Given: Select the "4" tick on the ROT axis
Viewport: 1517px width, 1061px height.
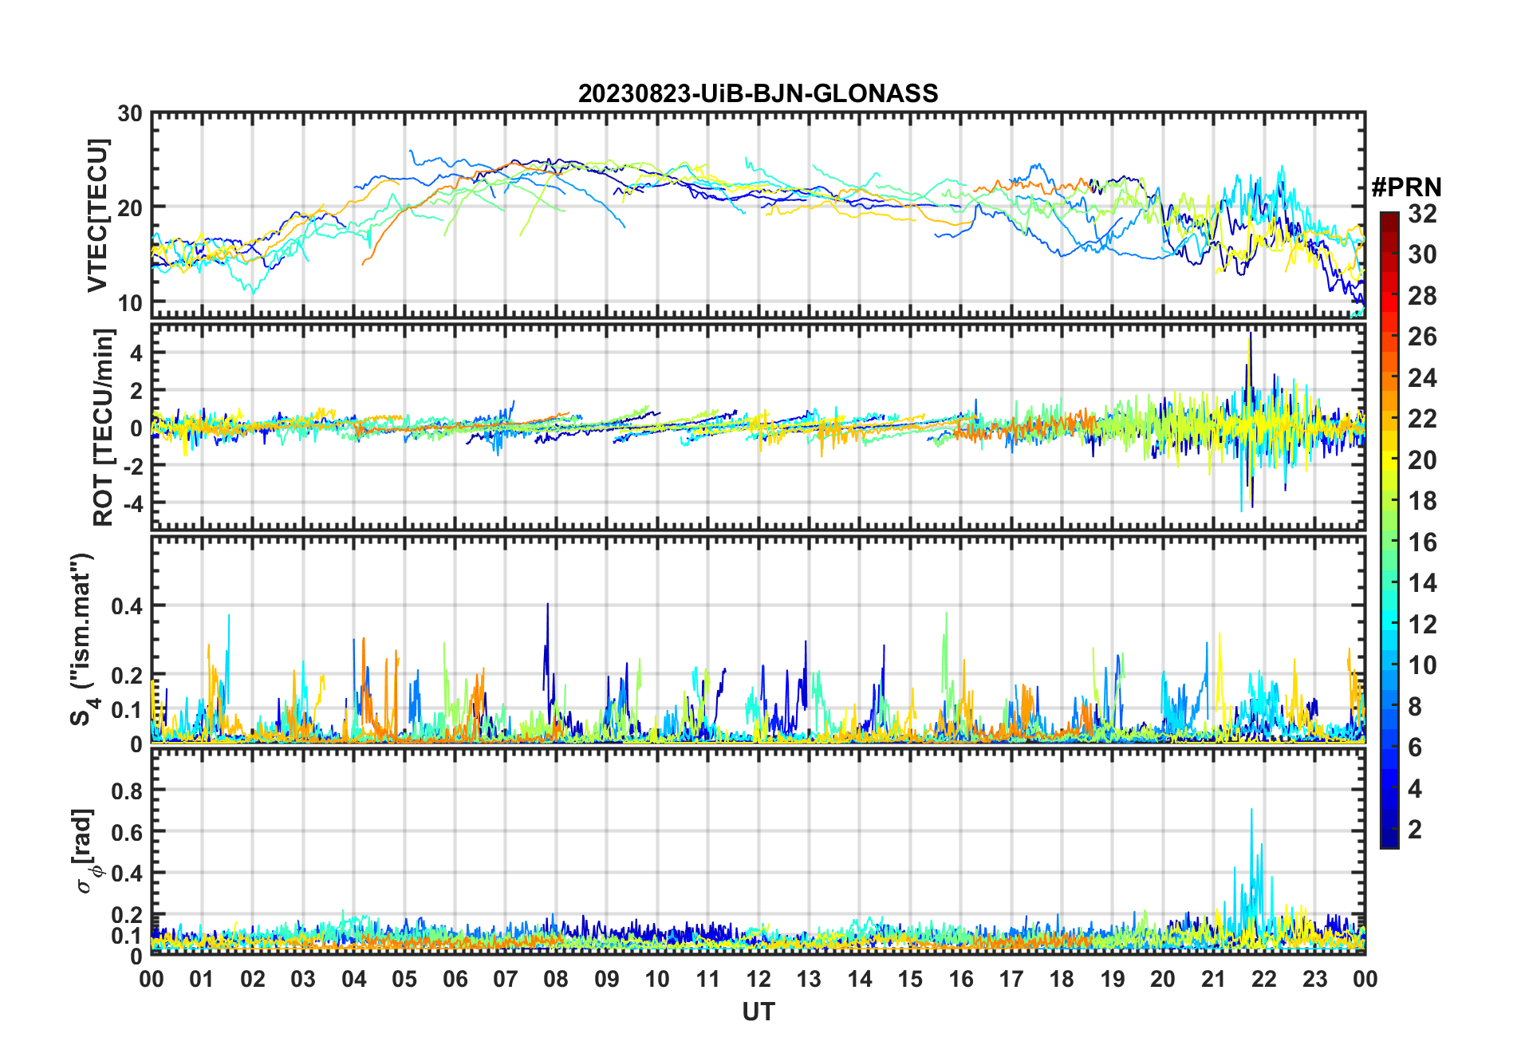Looking at the screenshot, I should click(136, 353).
